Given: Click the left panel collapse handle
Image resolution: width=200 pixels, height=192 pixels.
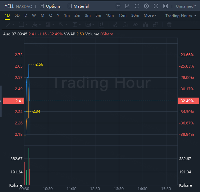Looking at the screenshot, I should tap(1, 101).
